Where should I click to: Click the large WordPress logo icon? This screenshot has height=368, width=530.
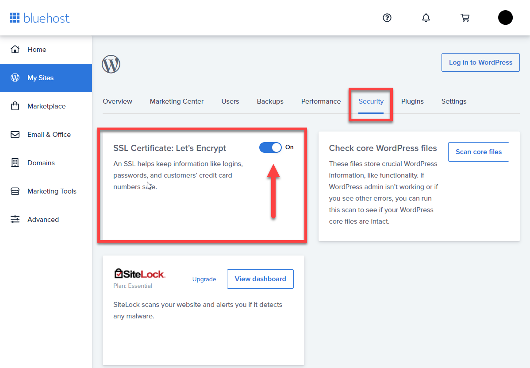[111, 64]
